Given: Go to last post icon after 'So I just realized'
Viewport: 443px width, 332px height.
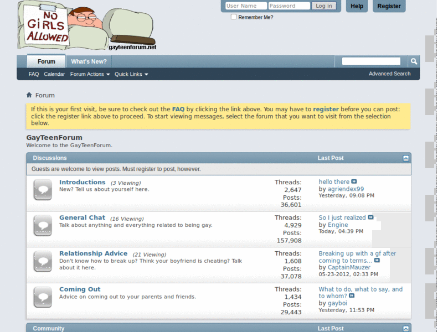Looking at the screenshot, I should [x=370, y=217].
